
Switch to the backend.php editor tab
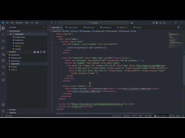click(73, 27)
